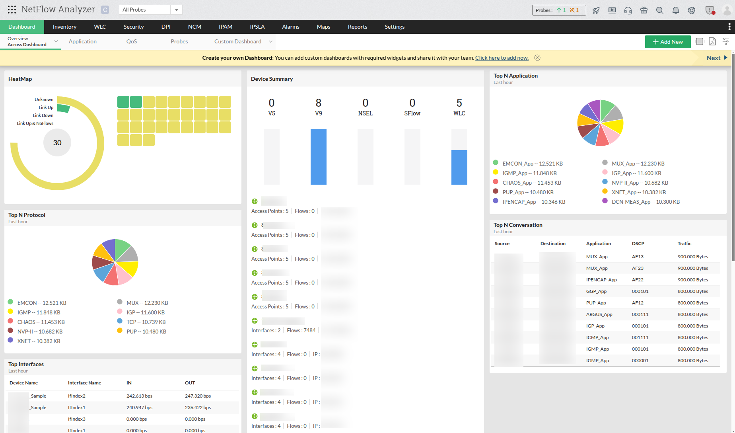
Task: Click the WLC blue bar in Device Summary
Action: (459, 167)
